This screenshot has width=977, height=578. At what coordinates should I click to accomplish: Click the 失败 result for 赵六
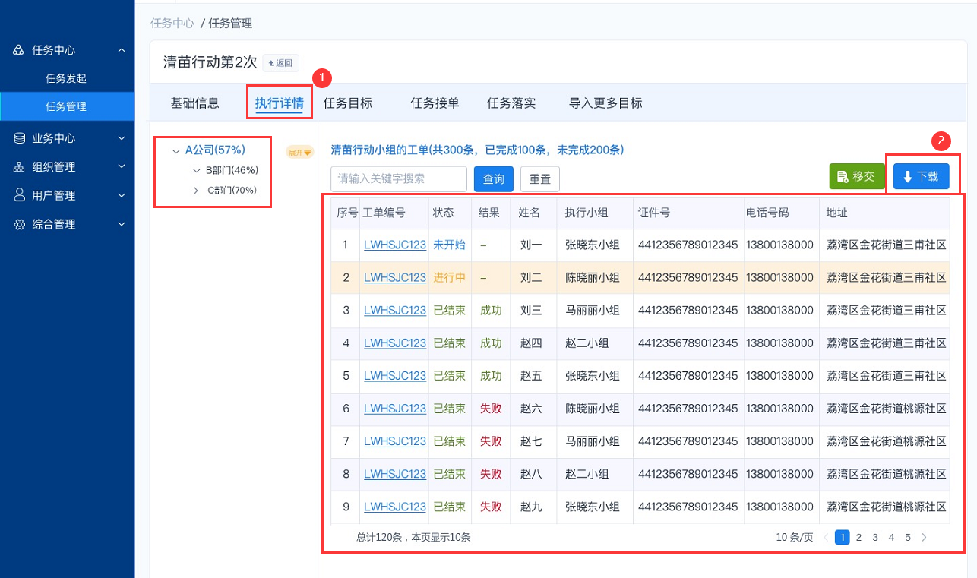(491, 409)
